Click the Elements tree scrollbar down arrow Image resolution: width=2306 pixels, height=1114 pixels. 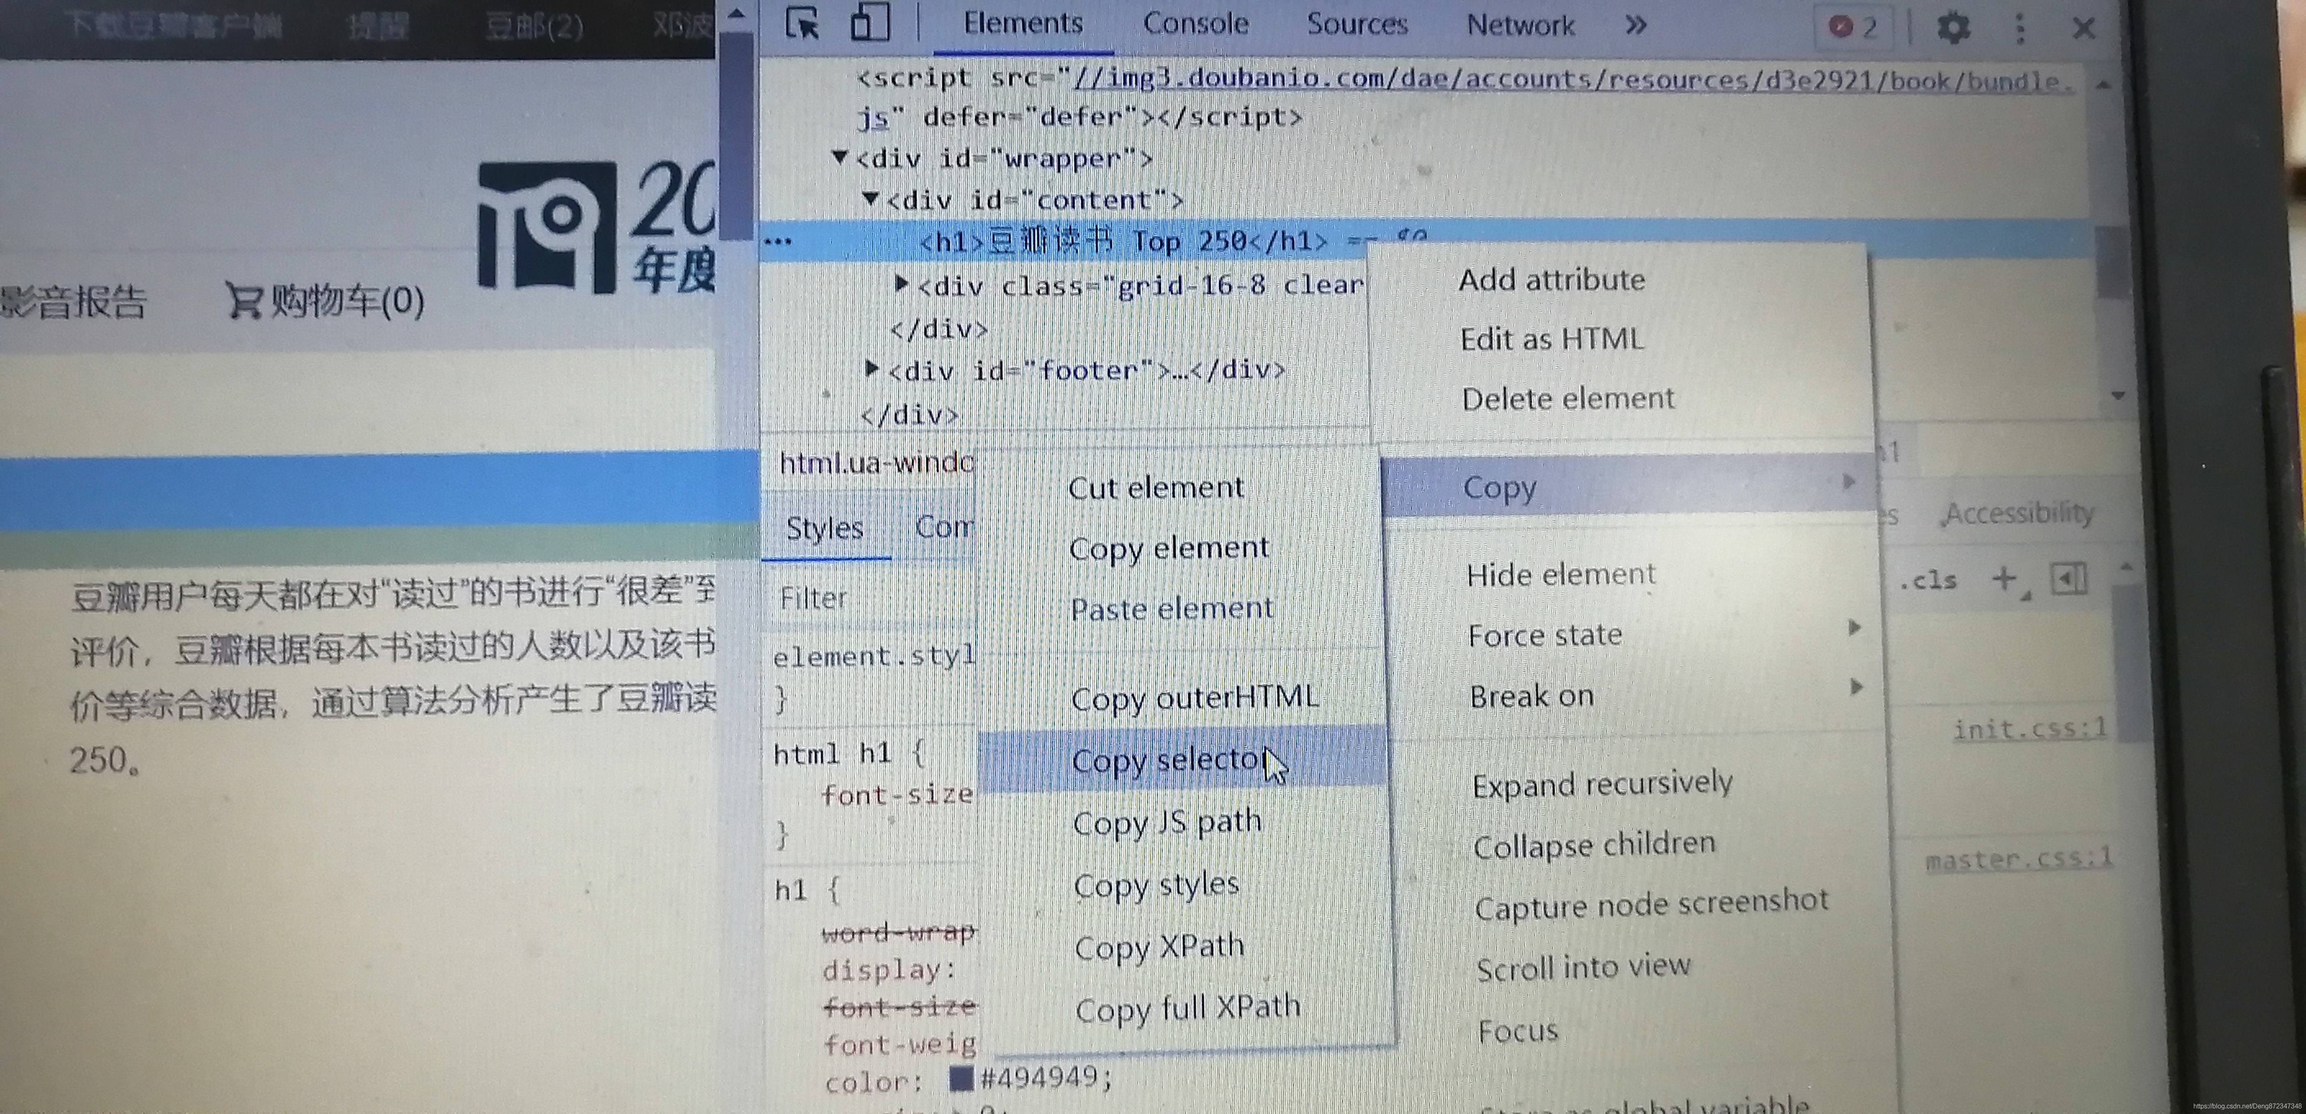pyautogui.click(x=2118, y=396)
